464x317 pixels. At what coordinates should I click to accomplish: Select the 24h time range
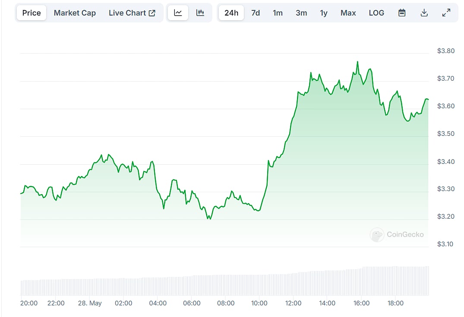click(x=231, y=13)
